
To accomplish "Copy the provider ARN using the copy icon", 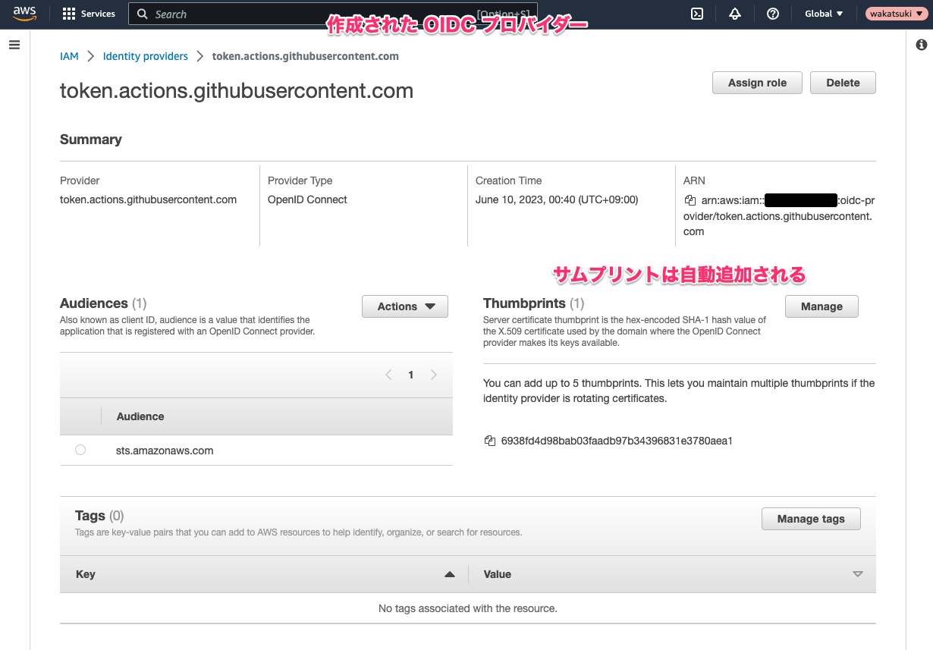I will click(x=689, y=199).
